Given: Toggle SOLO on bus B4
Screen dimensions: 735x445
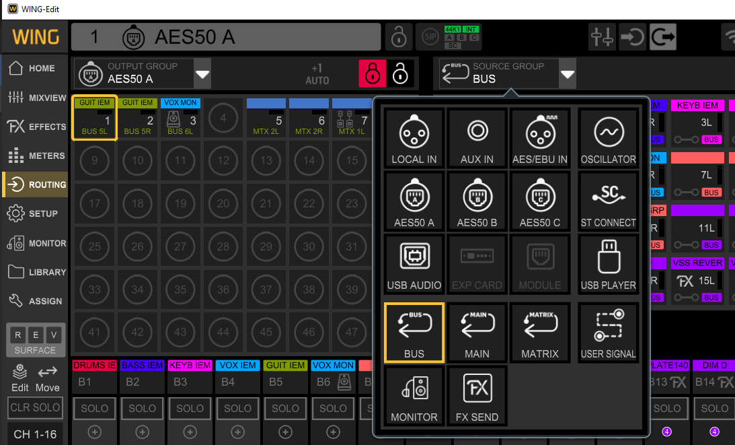Looking at the screenshot, I should tap(237, 409).
